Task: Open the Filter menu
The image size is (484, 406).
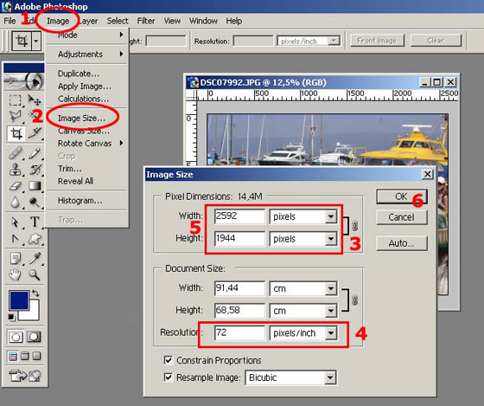Action: click(146, 21)
